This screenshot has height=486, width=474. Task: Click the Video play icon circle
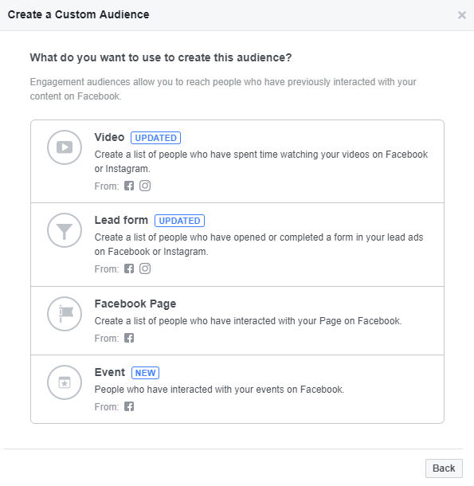tap(65, 147)
